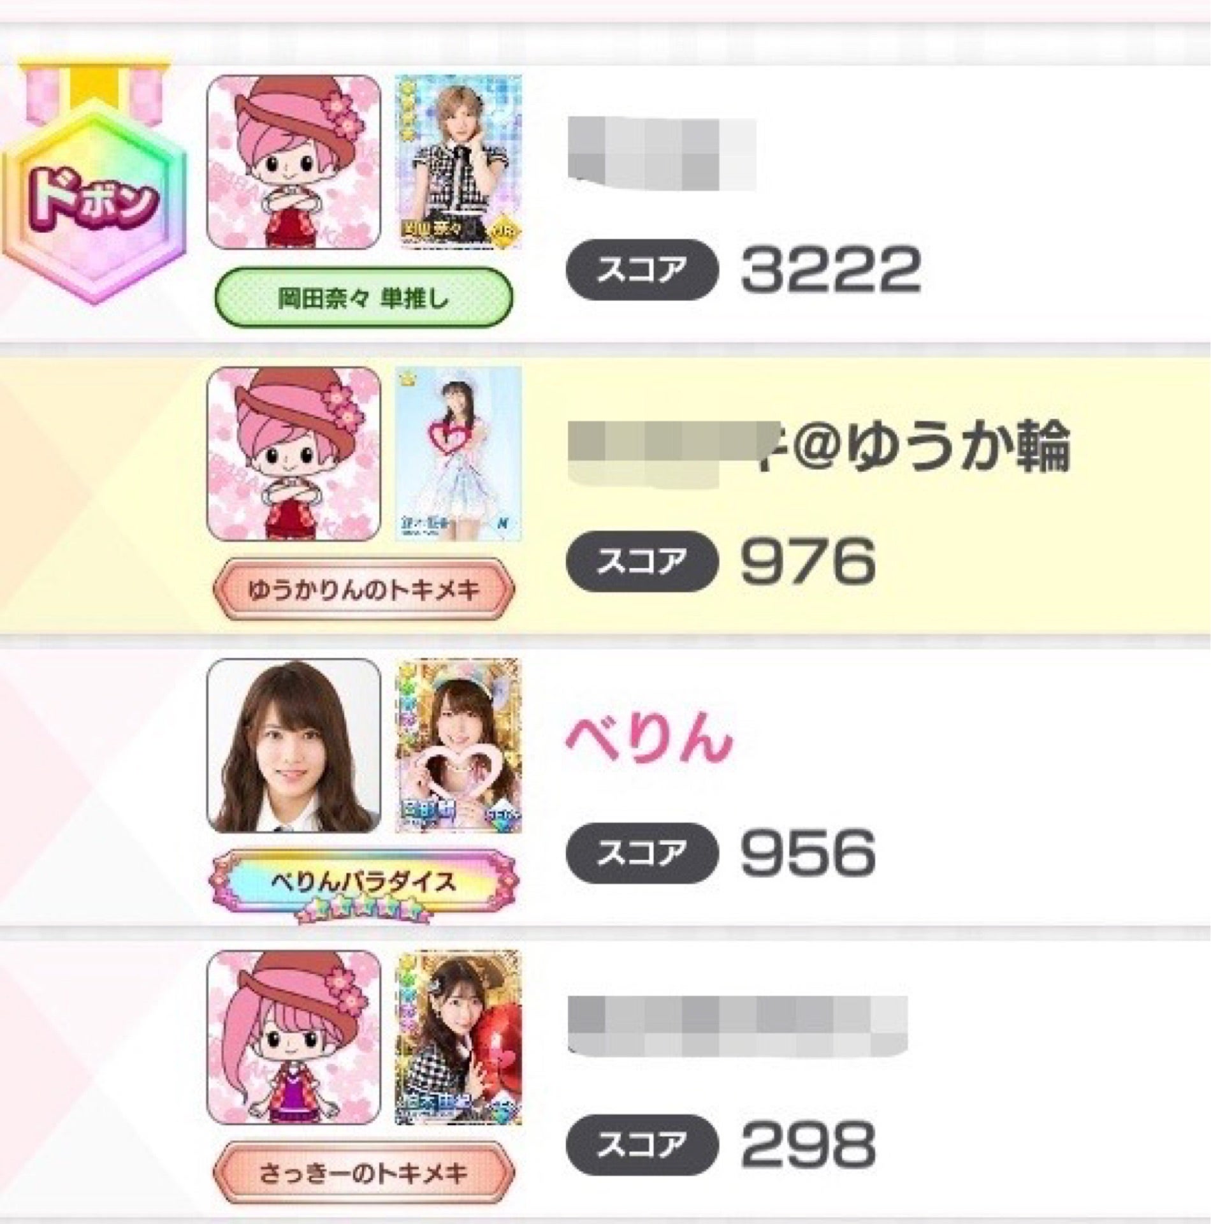1211x1224 pixels.
Task: Open べりん's photo profile avatar
Action: click(294, 746)
